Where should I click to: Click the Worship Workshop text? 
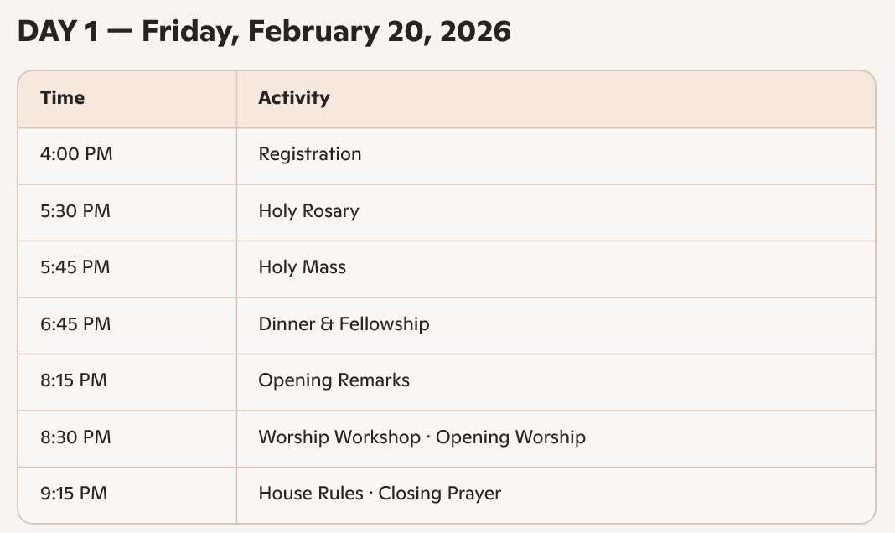point(339,437)
